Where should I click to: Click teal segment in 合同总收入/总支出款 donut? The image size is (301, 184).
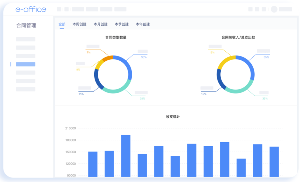point(241,90)
